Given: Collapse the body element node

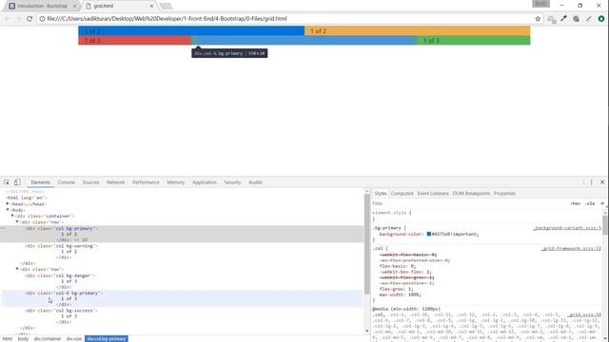Looking at the screenshot, I should [8, 210].
